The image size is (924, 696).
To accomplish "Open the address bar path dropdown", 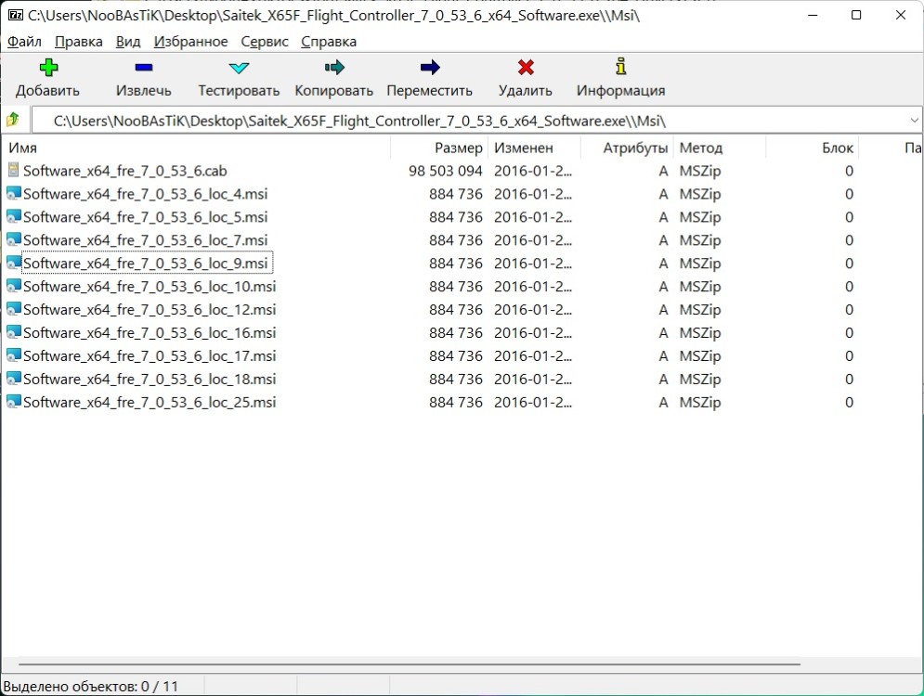I will point(914,121).
